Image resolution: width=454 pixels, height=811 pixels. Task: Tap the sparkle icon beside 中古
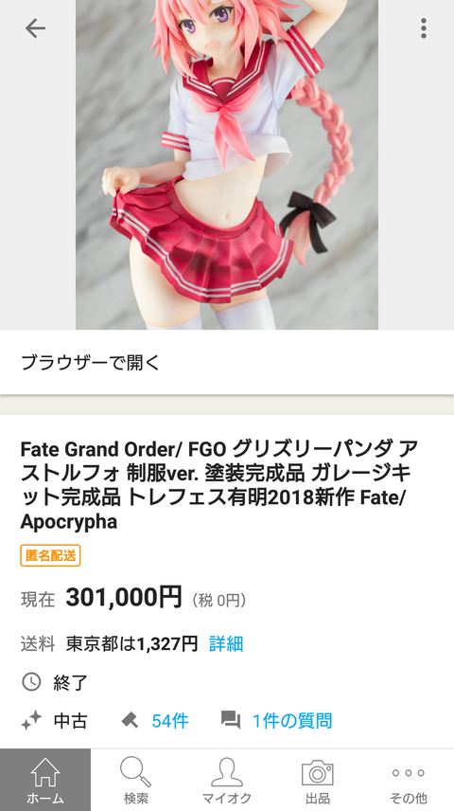pos(31,720)
